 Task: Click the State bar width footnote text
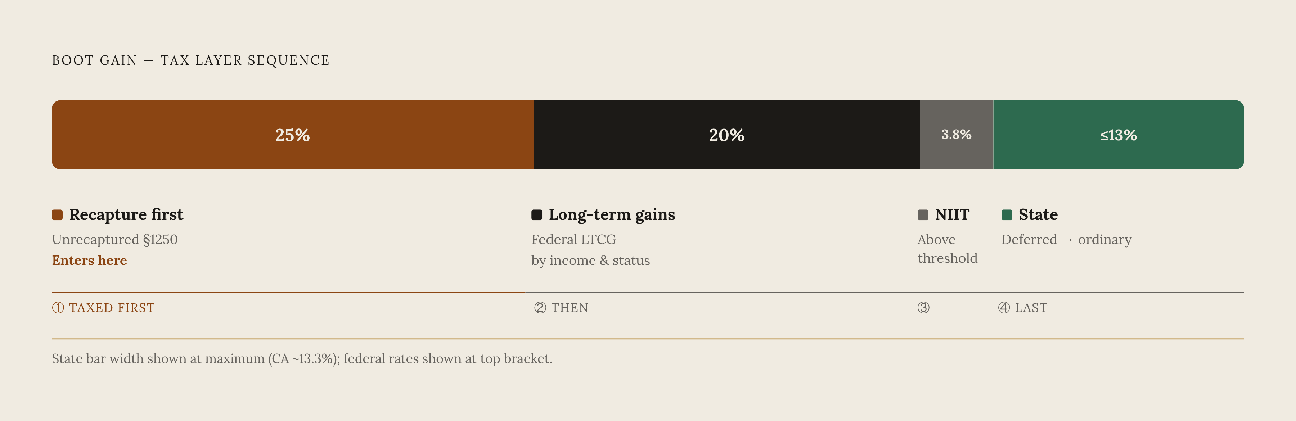tap(302, 359)
